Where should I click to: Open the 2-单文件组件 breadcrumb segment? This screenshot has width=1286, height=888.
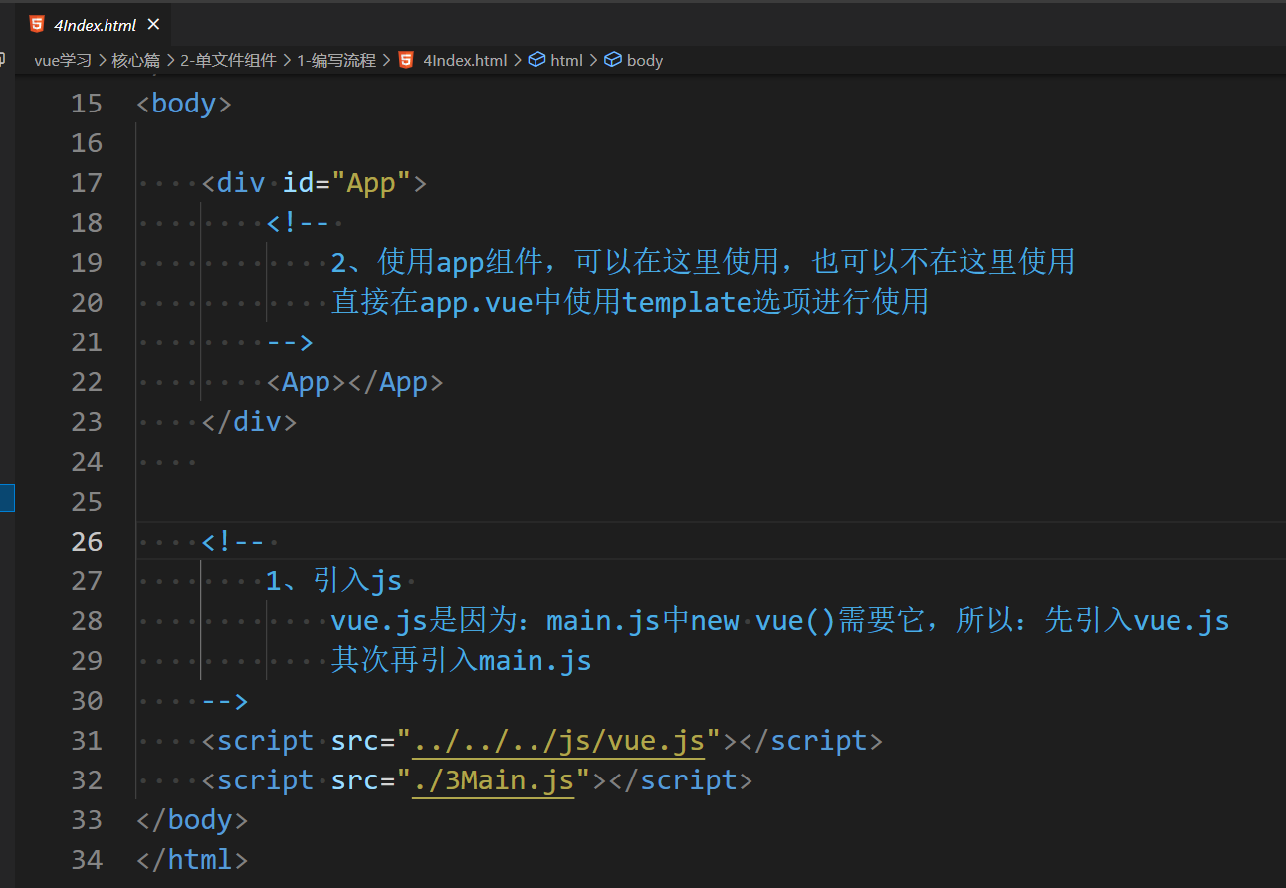pyautogui.click(x=228, y=60)
